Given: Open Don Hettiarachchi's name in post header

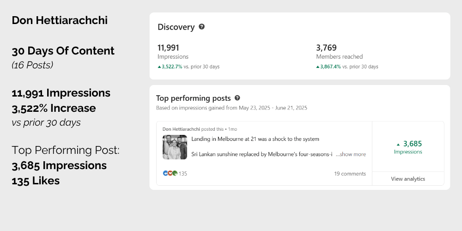Looking at the screenshot, I should 181,129.
